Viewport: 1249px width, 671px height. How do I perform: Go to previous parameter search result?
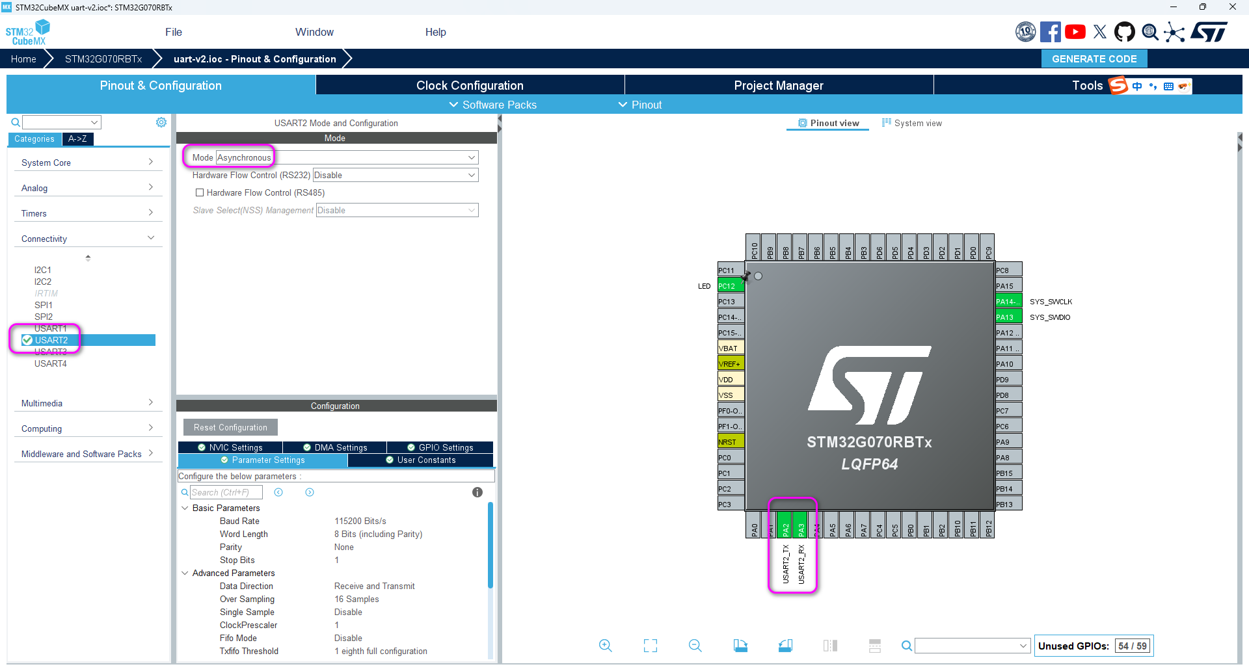(x=278, y=492)
